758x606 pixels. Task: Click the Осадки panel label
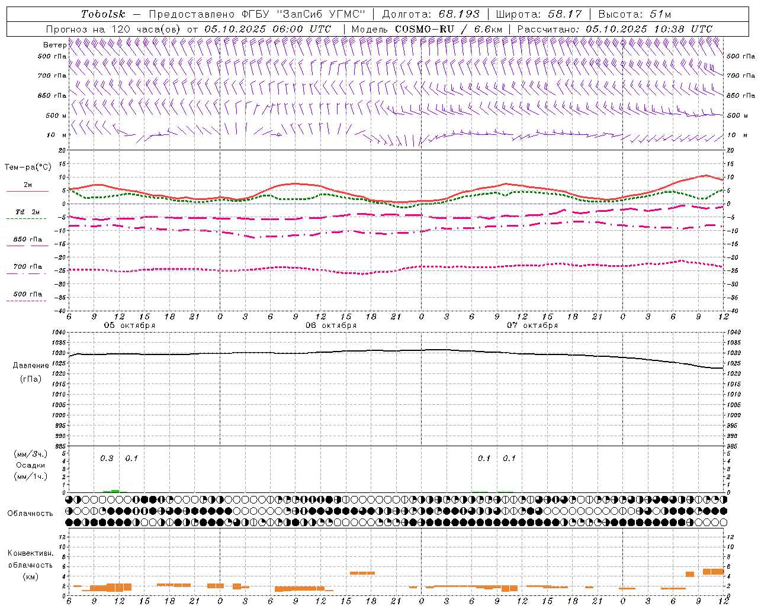[x=30, y=465]
